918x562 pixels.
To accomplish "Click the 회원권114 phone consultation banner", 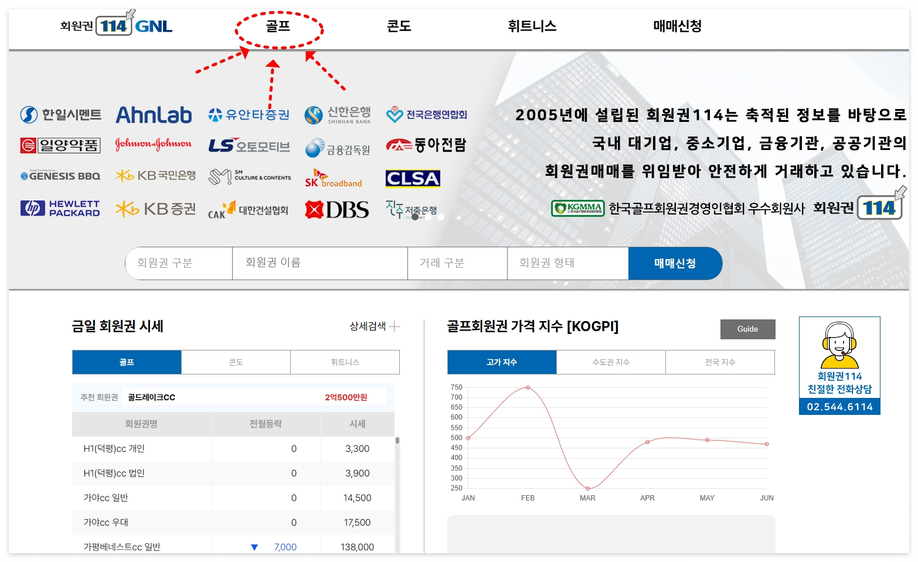I will pyautogui.click(x=840, y=366).
